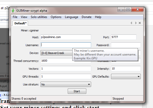Image resolution: width=153 pixels, height=108 pixels.
Task: Open the Help menu
Action: pyautogui.click(x=98, y=17)
